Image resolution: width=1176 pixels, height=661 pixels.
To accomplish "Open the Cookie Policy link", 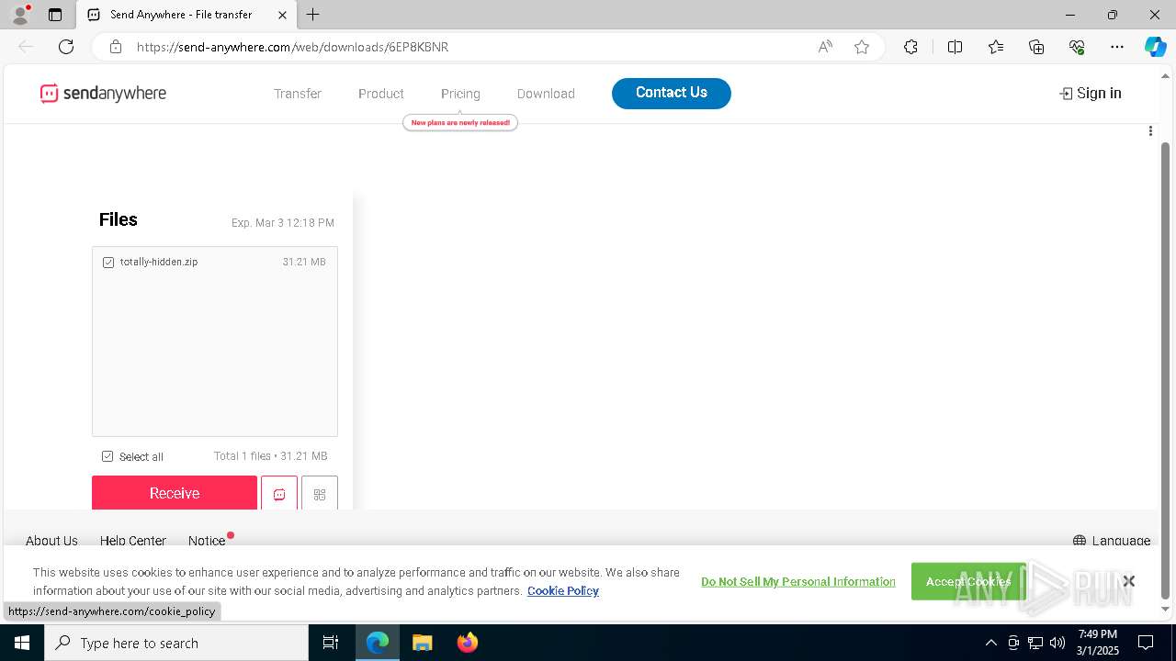I will coord(563,591).
